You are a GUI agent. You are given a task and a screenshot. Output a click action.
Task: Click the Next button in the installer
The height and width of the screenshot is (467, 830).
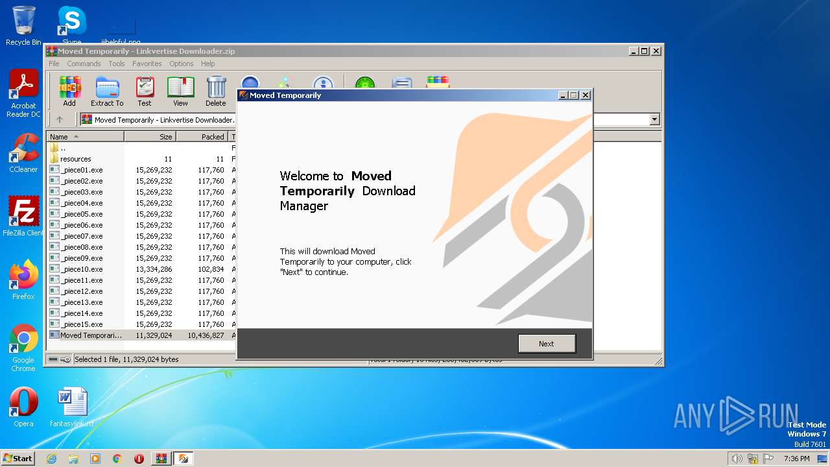(x=547, y=344)
